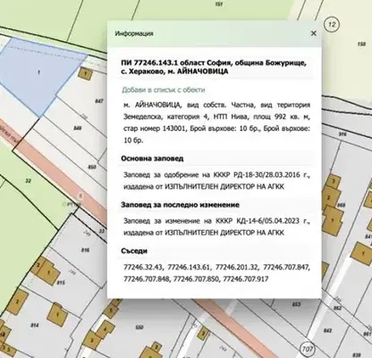Select the popup title 'Информация'
Screen dimensions: 372x358
(134, 33)
